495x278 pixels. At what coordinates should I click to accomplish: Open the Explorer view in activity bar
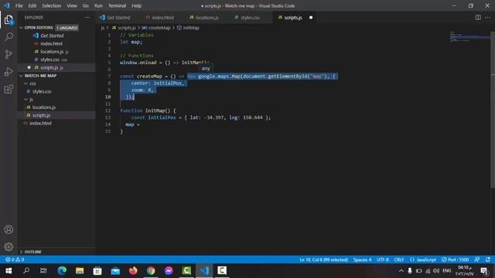click(9, 20)
